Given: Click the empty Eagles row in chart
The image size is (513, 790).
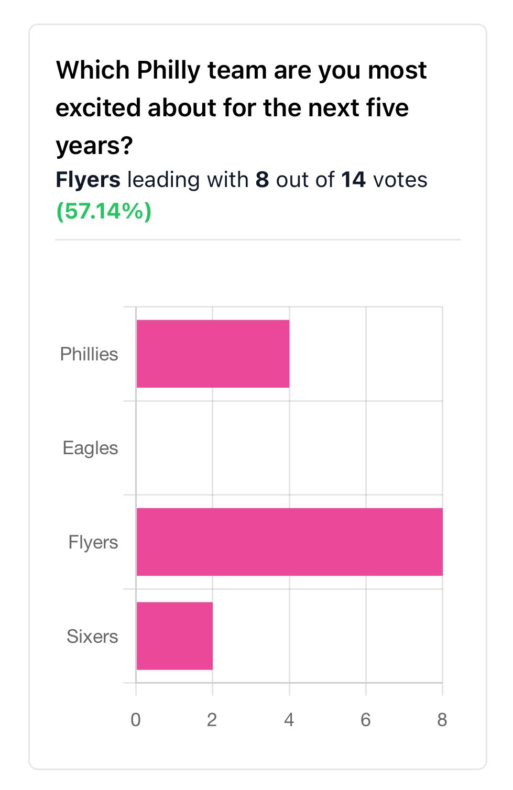Looking at the screenshot, I should point(289,448).
